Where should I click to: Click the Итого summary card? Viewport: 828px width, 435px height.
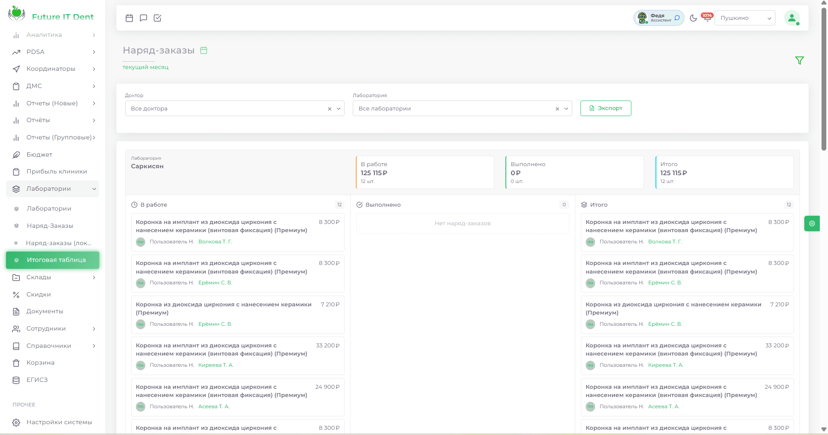724,172
